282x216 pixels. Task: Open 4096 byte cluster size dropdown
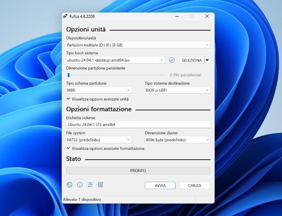178,140
